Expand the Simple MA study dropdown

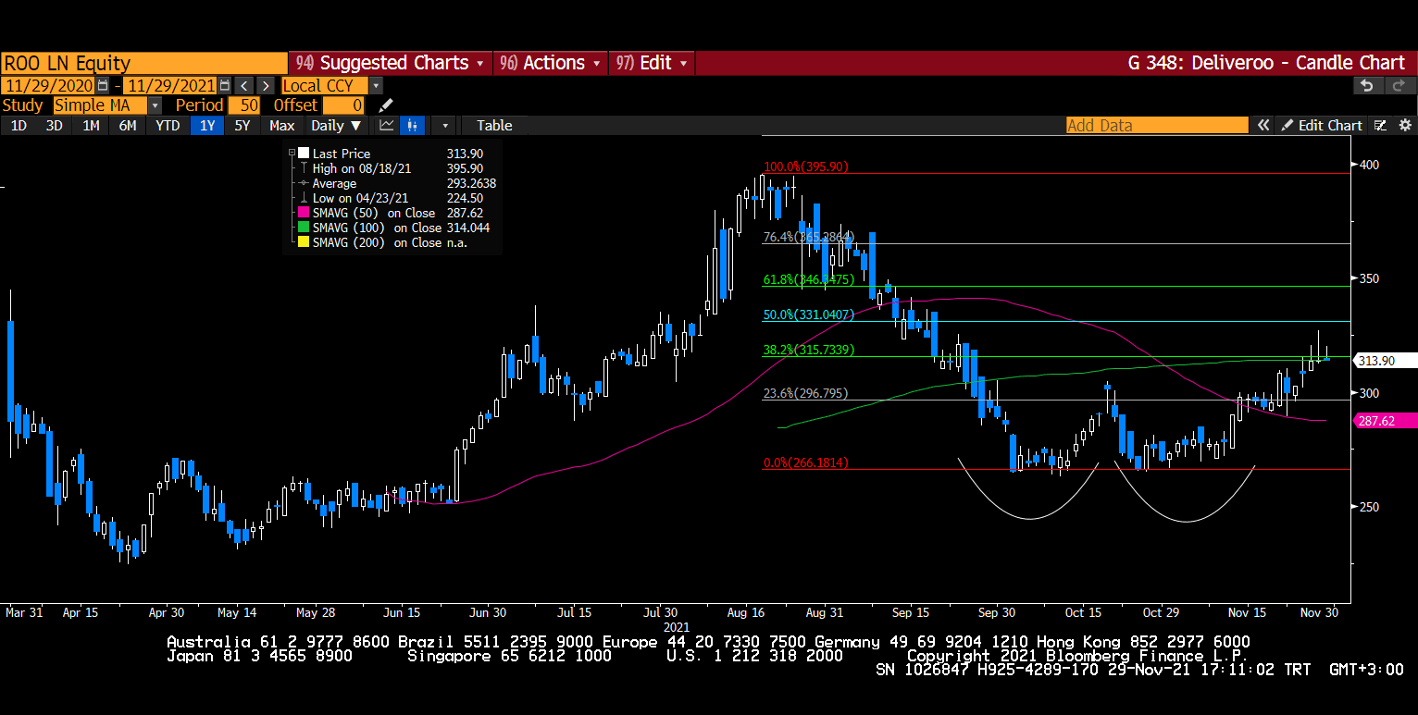[x=155, y=105]
